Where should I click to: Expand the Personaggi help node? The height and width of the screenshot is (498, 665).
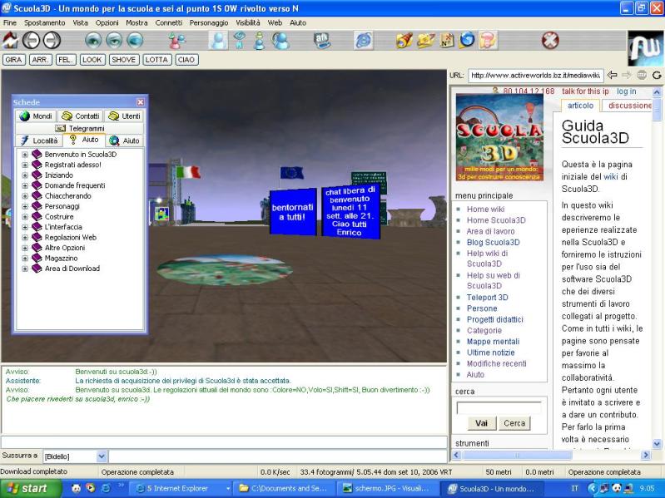point(25,206)
